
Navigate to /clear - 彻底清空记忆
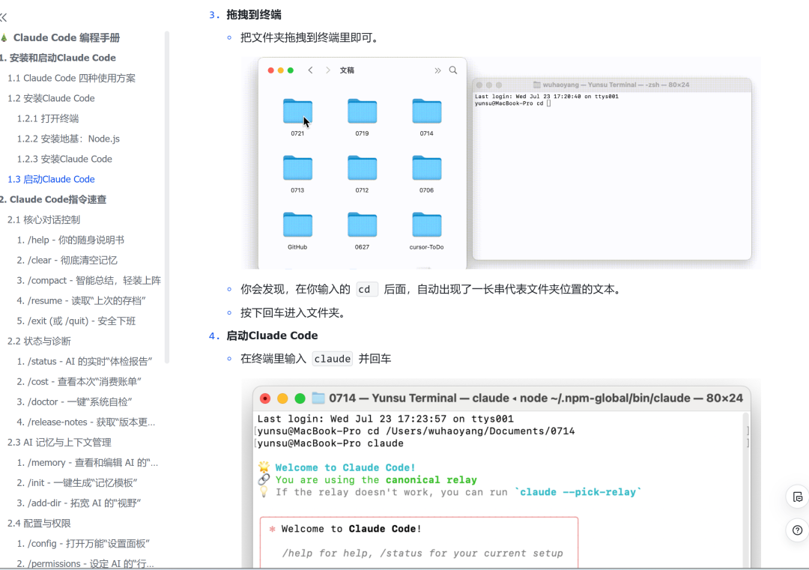pyautogui.click(x=67, y=260)
